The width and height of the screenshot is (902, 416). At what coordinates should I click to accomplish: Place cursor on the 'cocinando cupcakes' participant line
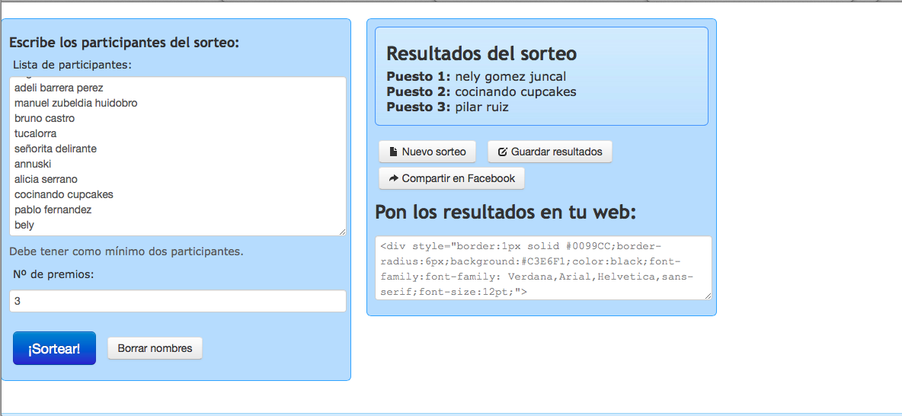[x=64, y=194]
